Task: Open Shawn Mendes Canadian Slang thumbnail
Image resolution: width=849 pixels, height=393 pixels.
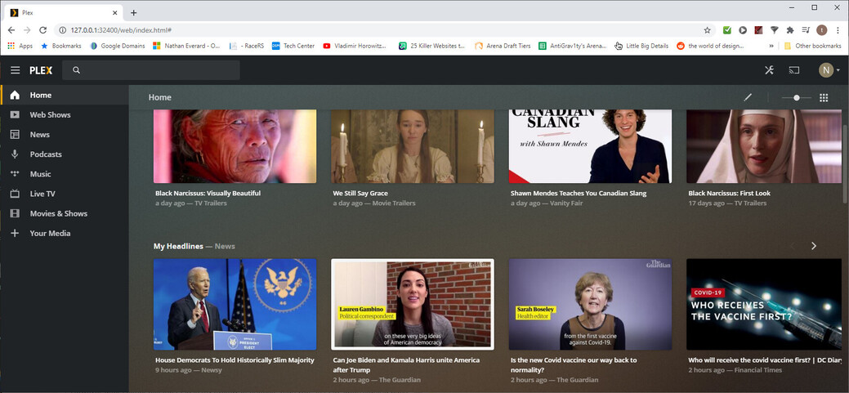Action: tap(590, 146)
